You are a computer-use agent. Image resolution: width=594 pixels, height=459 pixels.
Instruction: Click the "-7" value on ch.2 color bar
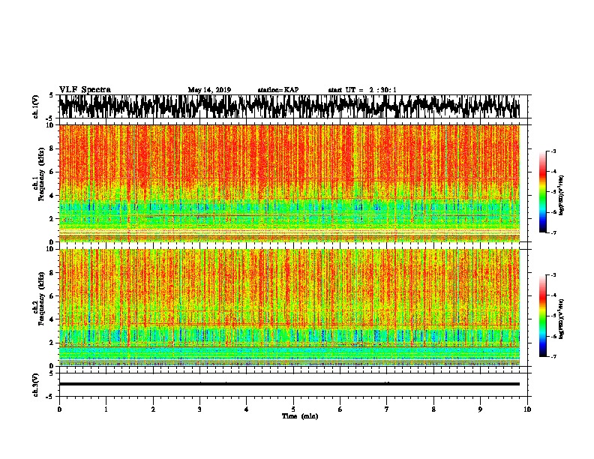553,356
